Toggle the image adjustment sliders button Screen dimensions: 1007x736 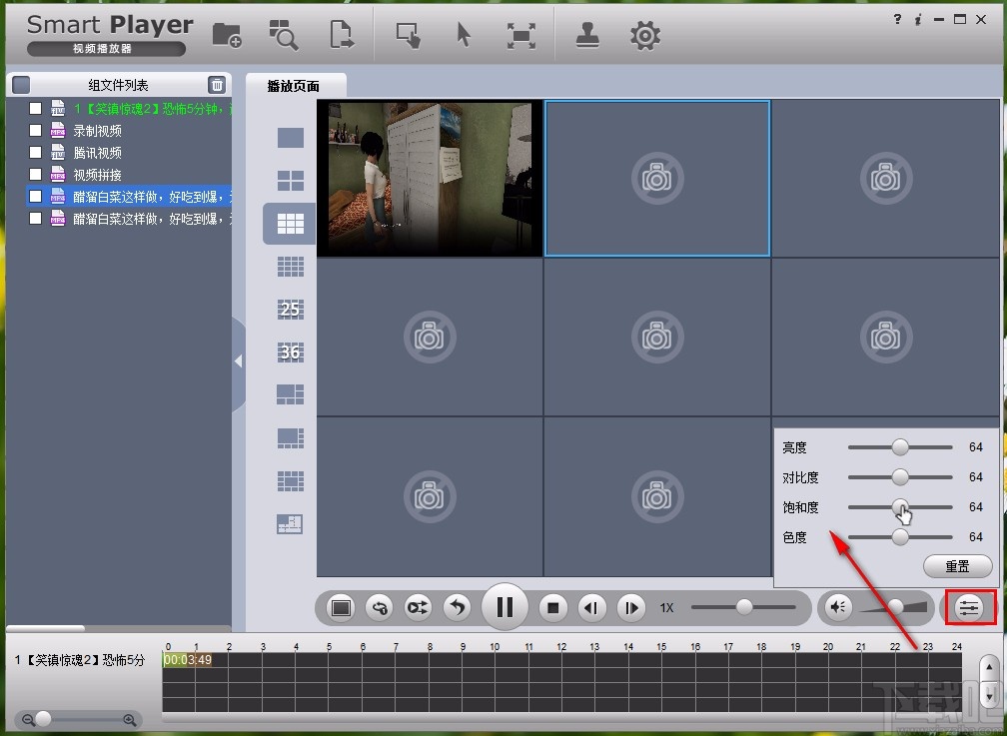(969, 607)
